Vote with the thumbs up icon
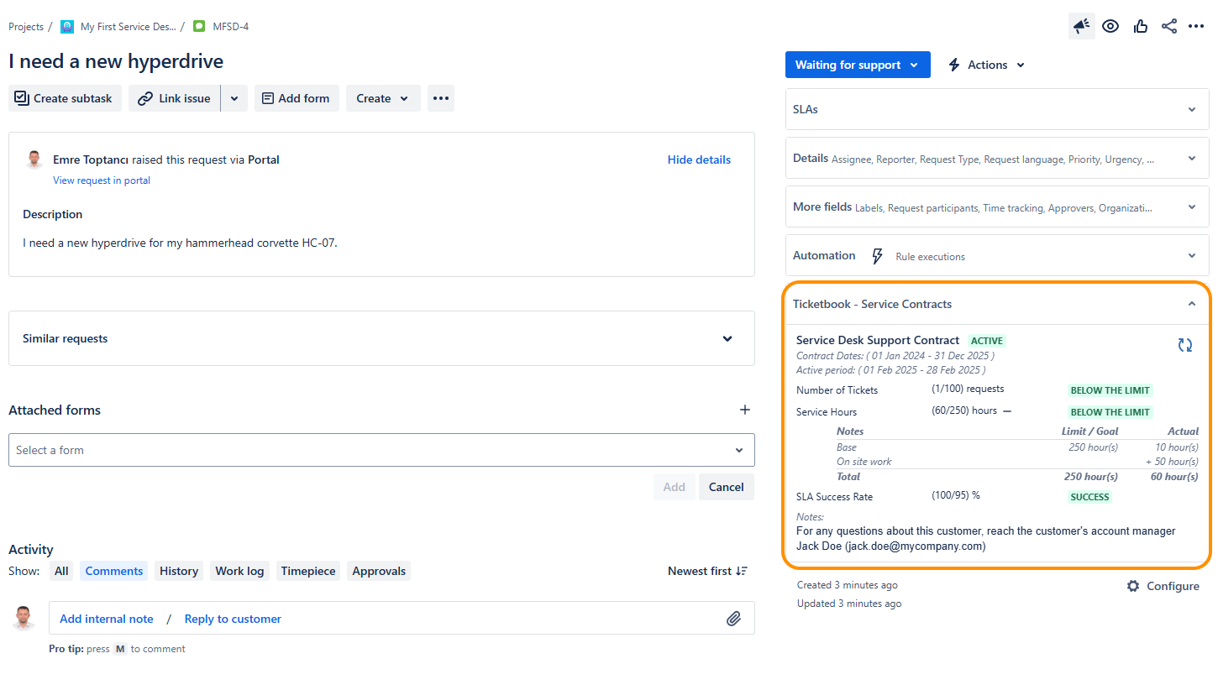The width and height of the screenshot is (1218, 690). [x=1140, y=26]
